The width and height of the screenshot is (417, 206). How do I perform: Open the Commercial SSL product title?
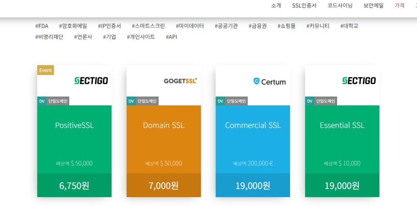(253, 125)
